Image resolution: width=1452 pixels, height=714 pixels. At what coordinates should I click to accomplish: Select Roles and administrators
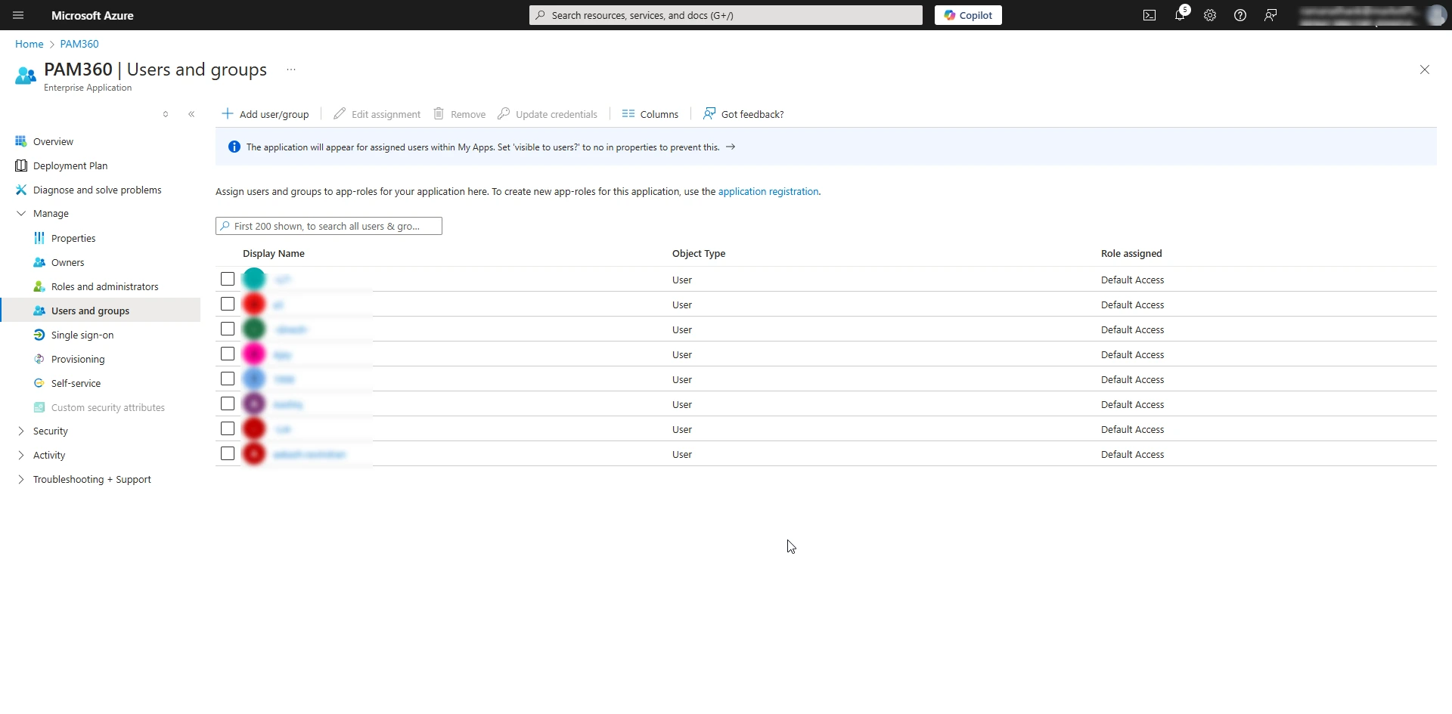tap(105, 286)
